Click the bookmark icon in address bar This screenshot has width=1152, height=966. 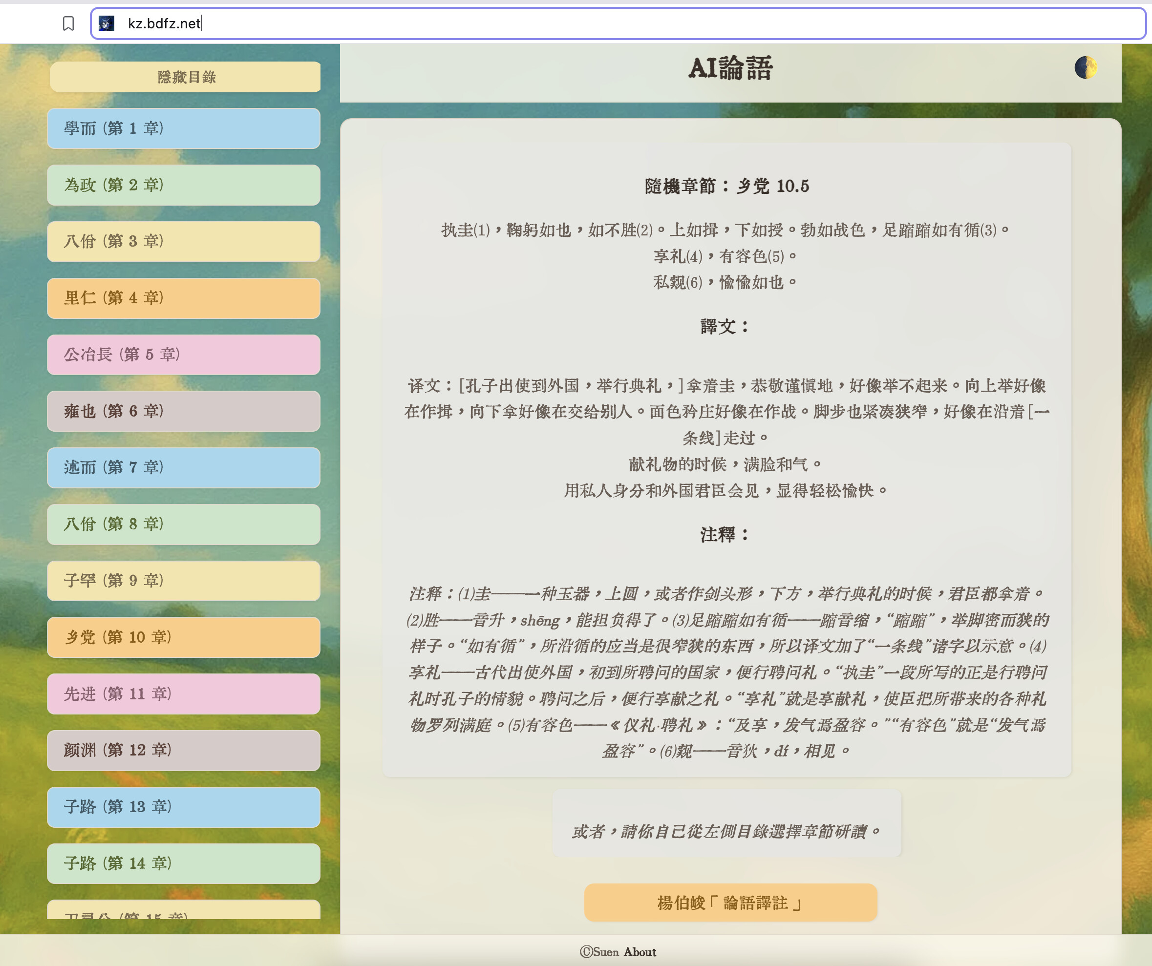click(x=68, y=23)
